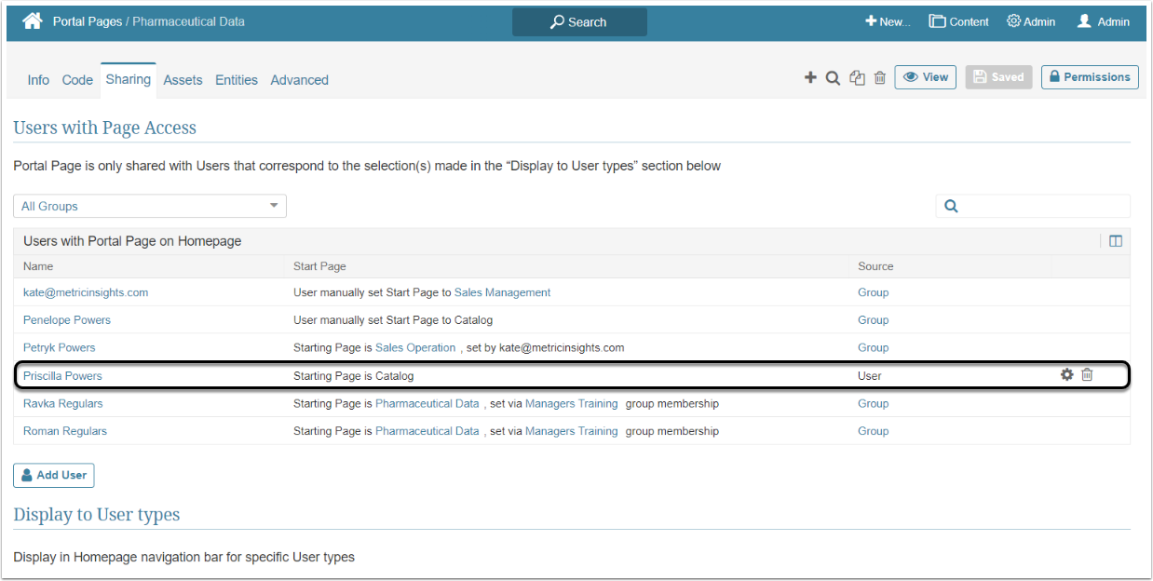Open the Sales Management link

[x=502, y=292]
